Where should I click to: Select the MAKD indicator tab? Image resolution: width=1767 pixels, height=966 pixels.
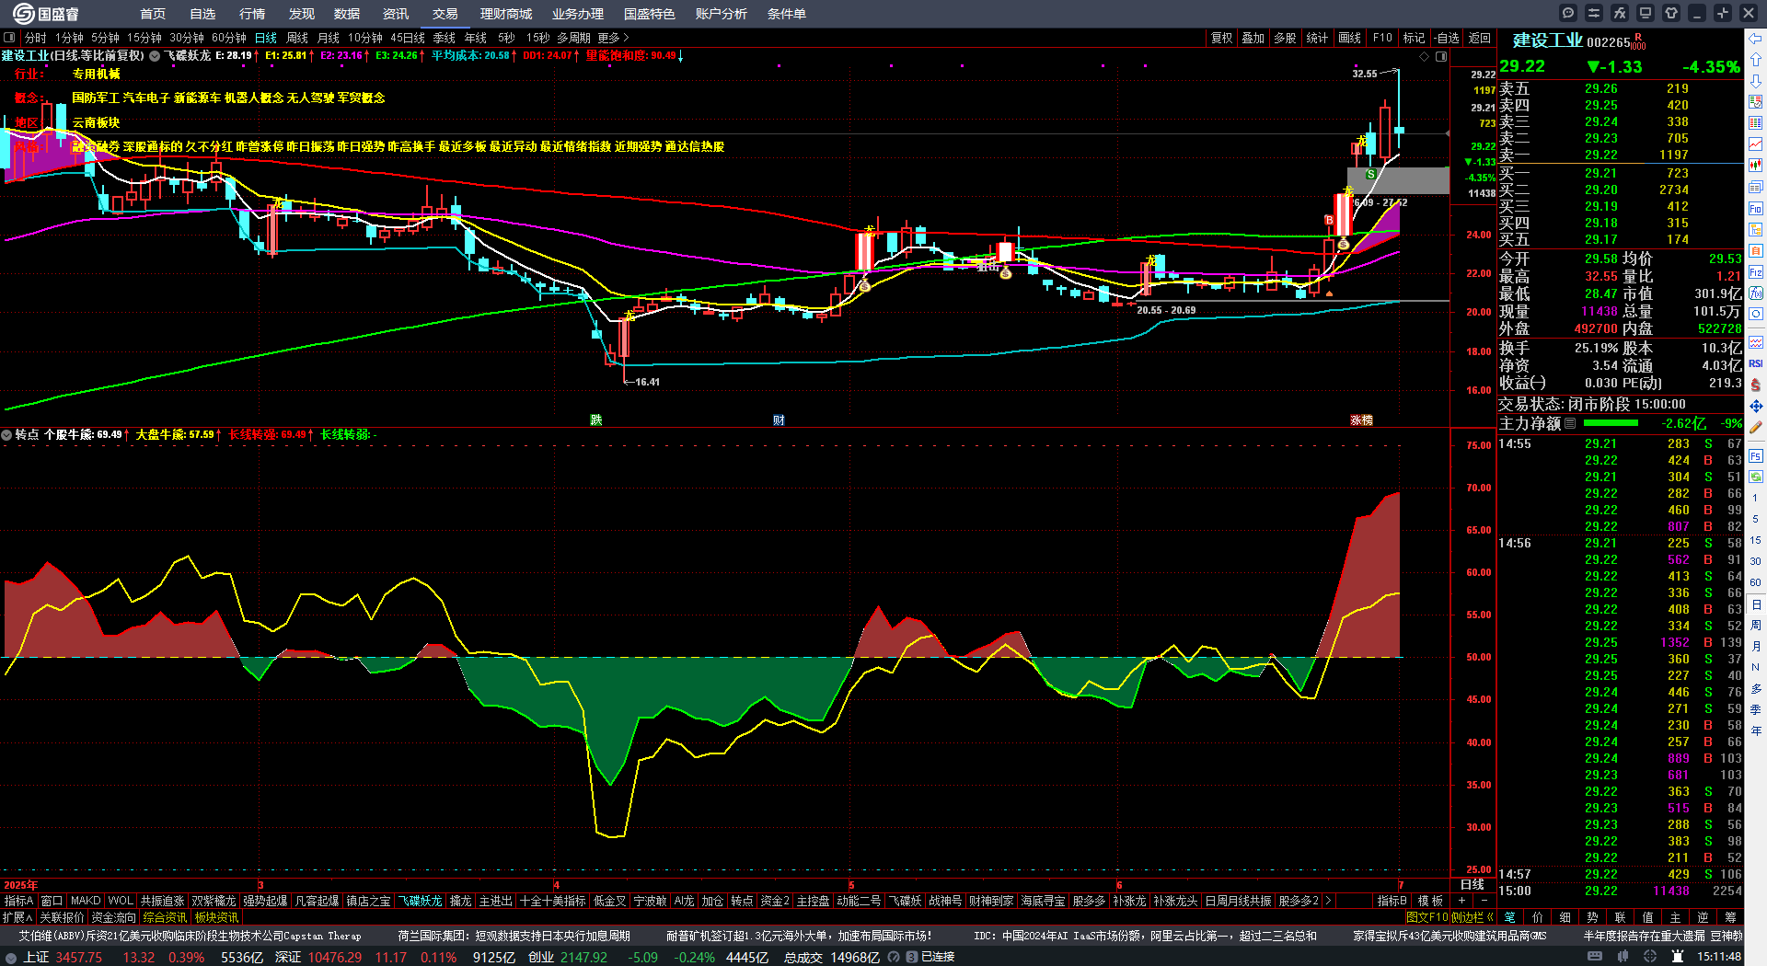86,901
